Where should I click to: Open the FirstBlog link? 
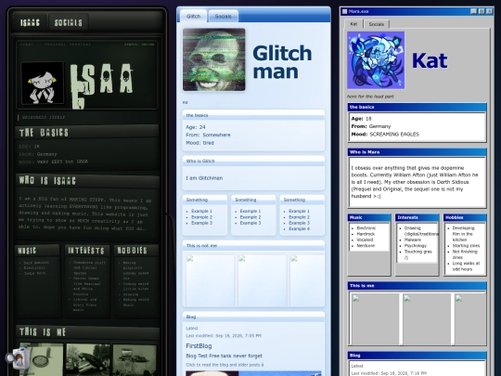coord(199,346)
